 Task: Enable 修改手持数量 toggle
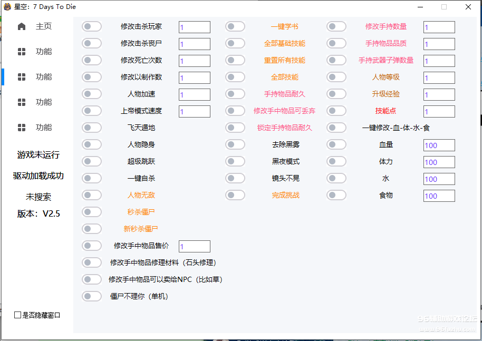pyautogui.click(x=336, y=26)
